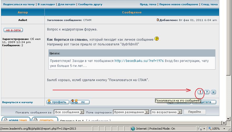Open the besedka4u.su link in quote
This screenshot has width=232, height=132.
(x=139, y=61)
